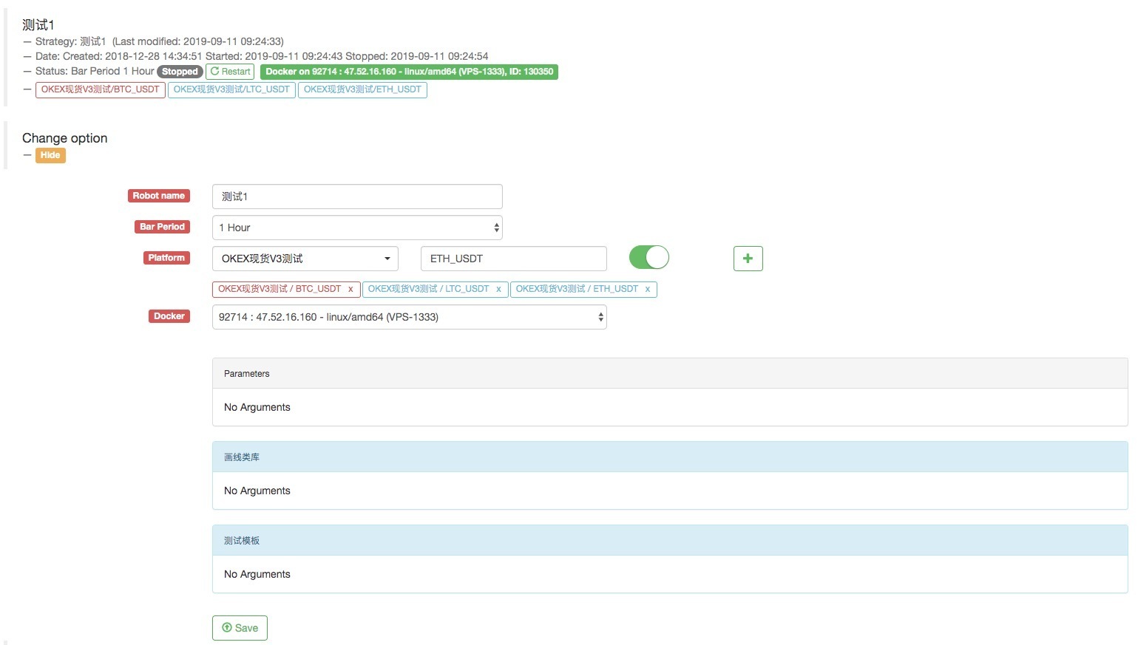Click No Arguments under 画线类库
Viewport: 1138px width, 645px height.
(x=257, y=491)
